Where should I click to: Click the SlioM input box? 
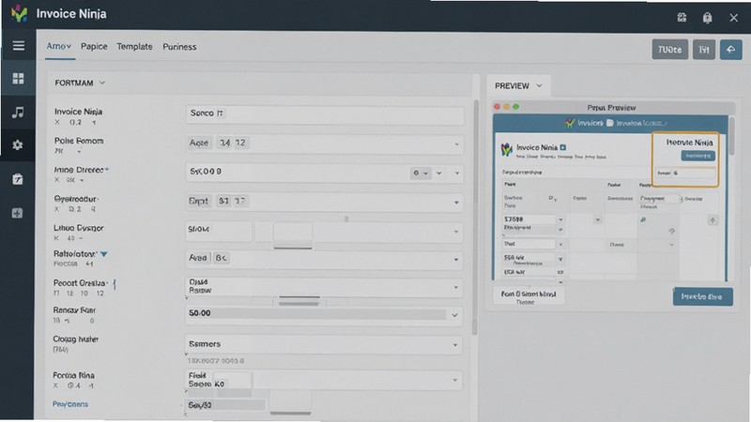[x=219, y=230]
